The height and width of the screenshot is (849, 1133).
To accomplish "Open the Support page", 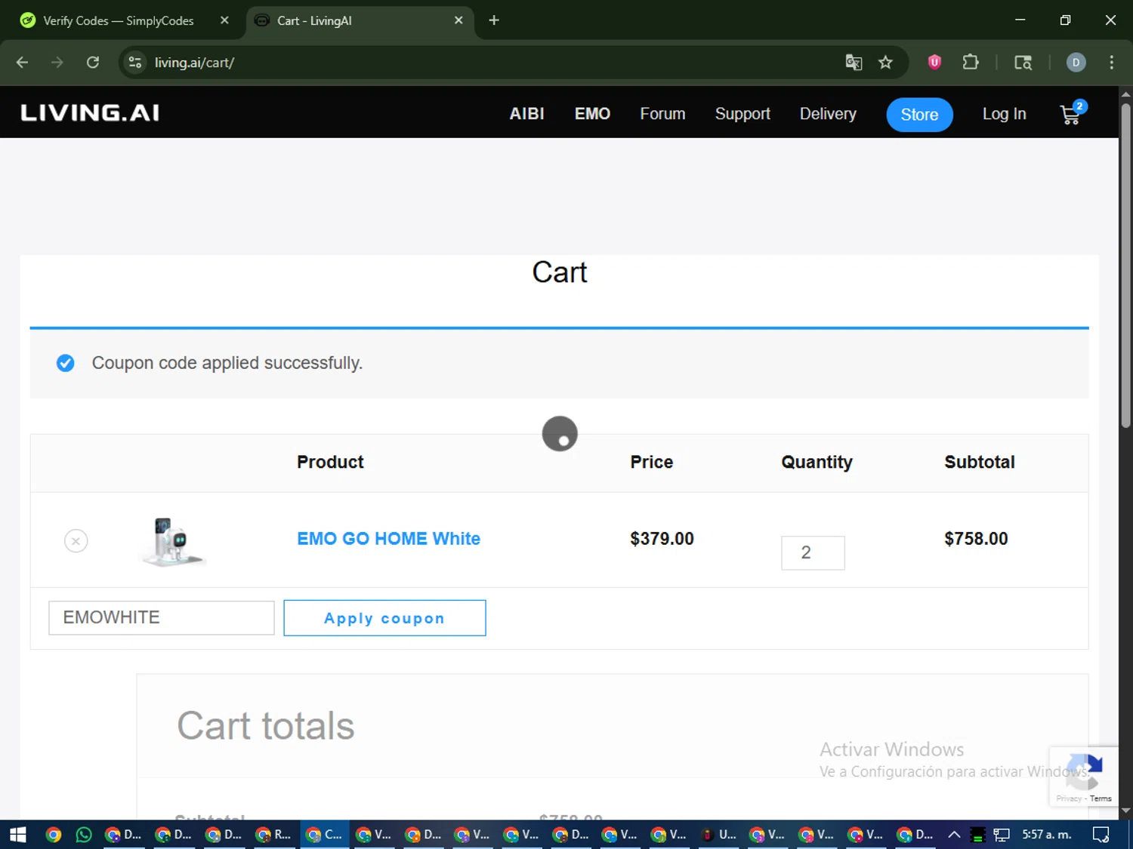I will pos(742,114).
